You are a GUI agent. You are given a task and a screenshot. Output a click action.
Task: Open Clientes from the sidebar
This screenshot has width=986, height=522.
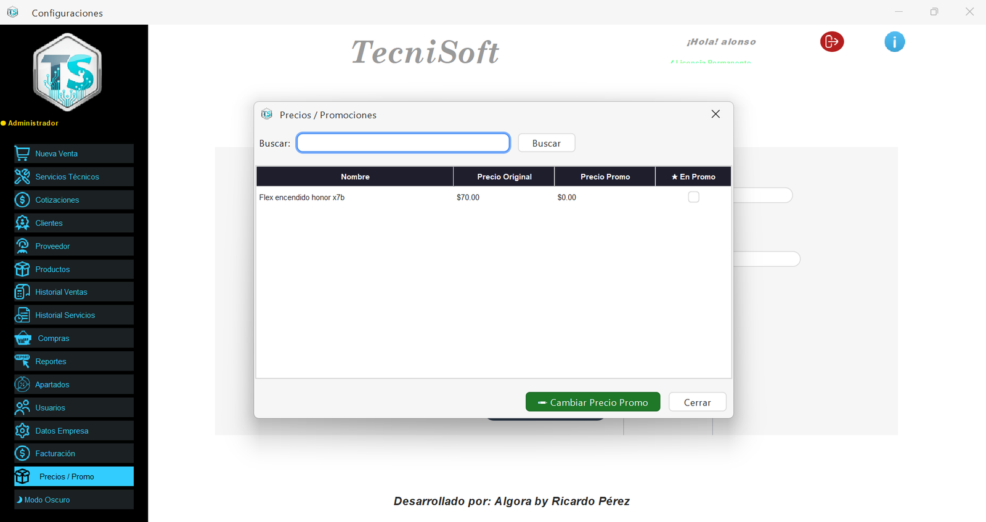74,223
